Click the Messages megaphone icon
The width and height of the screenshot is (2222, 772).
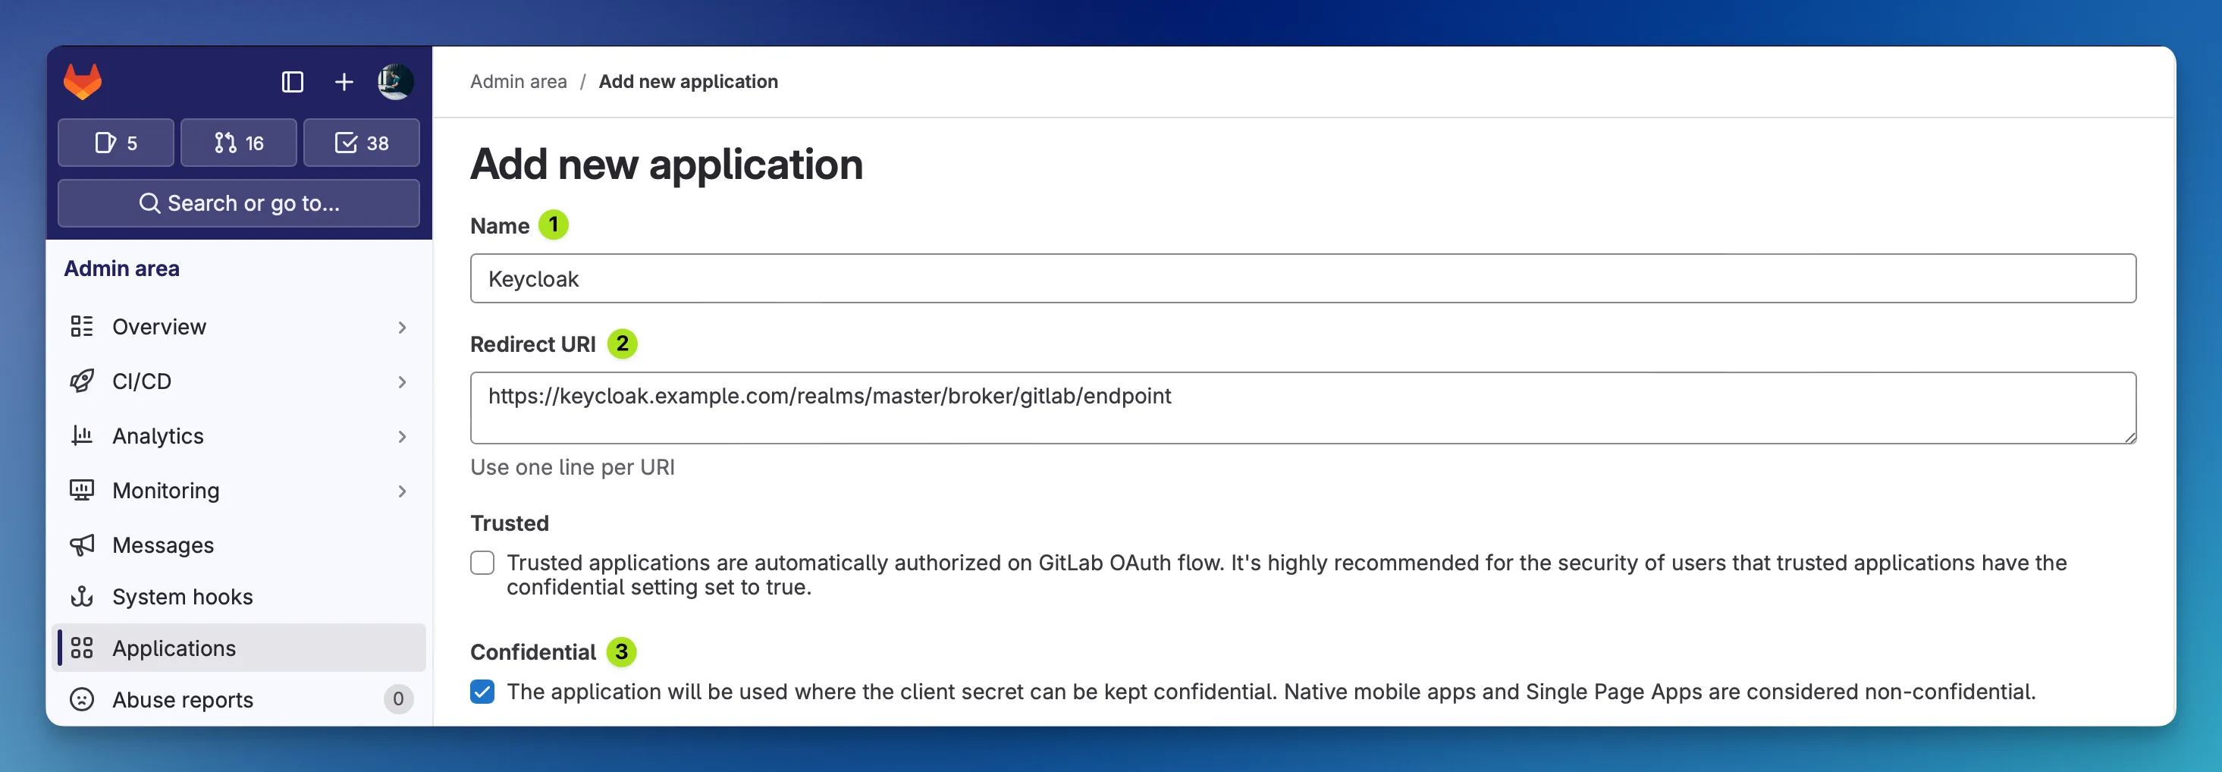tap(82, 544)
